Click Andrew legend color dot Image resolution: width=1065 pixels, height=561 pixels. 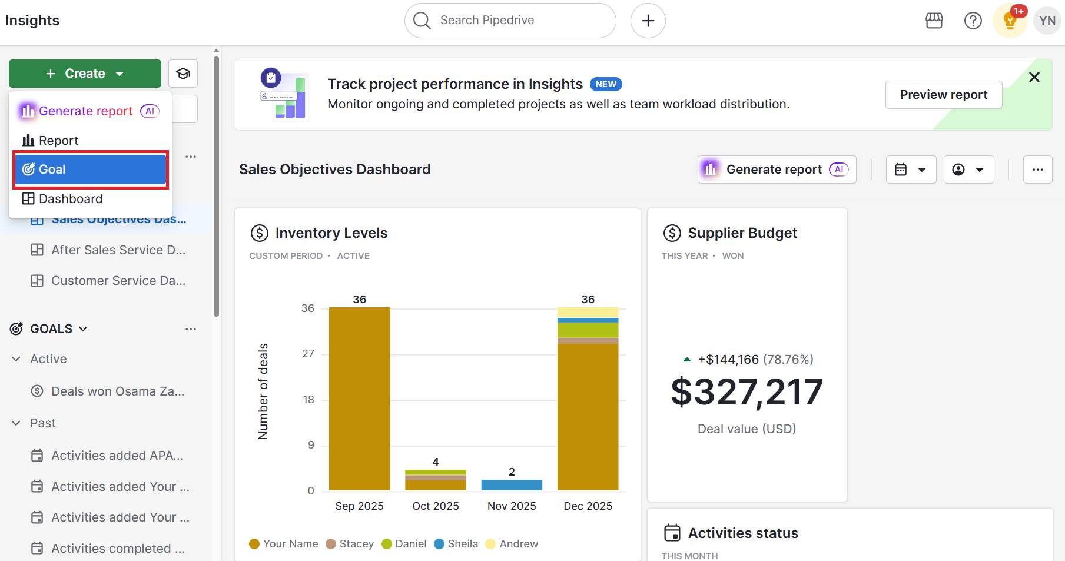click(x=490, y=544)
